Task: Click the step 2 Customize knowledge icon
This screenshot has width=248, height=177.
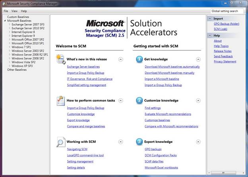Action: [x=139, y=101]
